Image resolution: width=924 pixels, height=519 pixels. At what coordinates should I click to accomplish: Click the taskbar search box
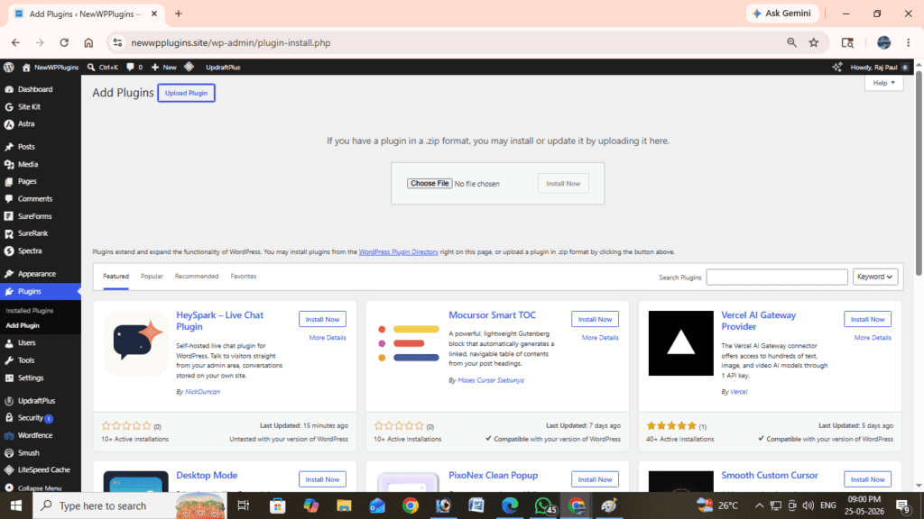(130, 505)
